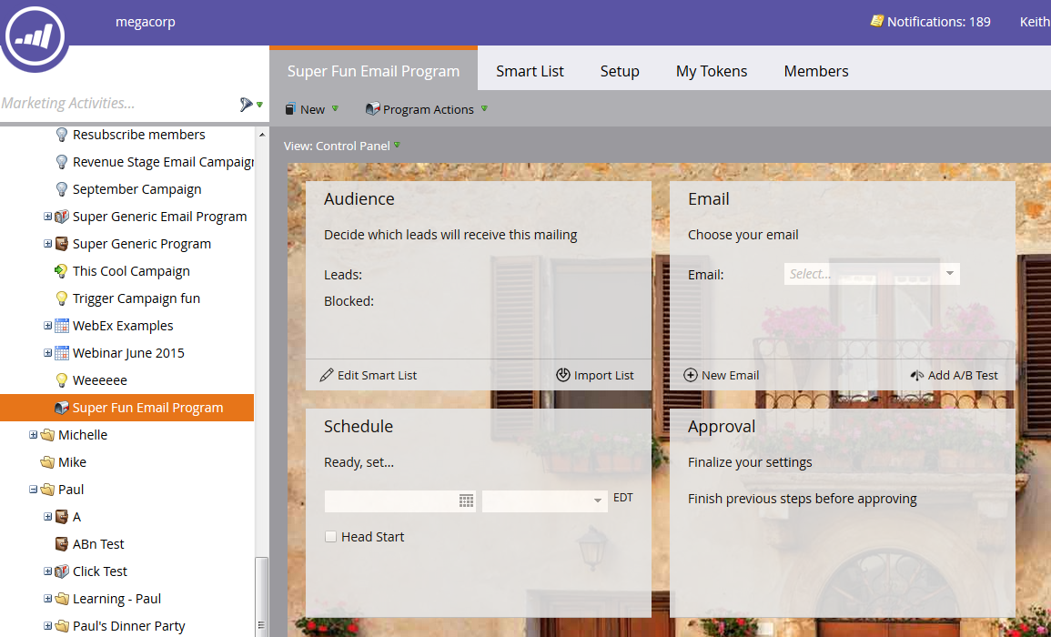
Task: Click the Marketo logo icon
Action: [x=34, y=35]
